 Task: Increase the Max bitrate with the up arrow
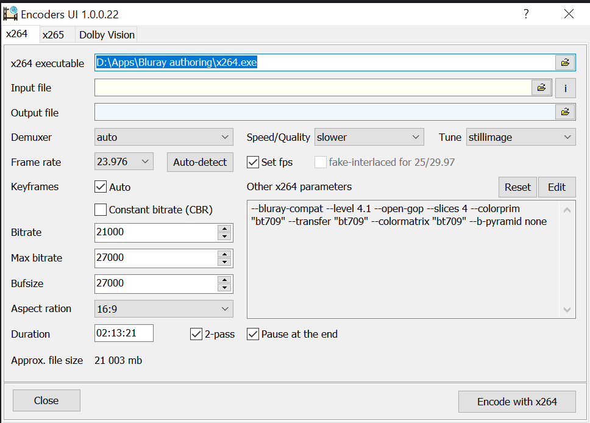click(224, 254)
